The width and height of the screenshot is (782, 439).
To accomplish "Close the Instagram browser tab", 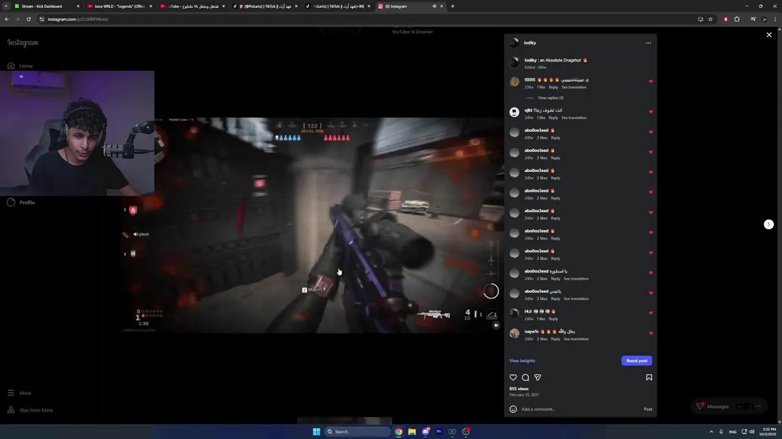I will (442, 6).
